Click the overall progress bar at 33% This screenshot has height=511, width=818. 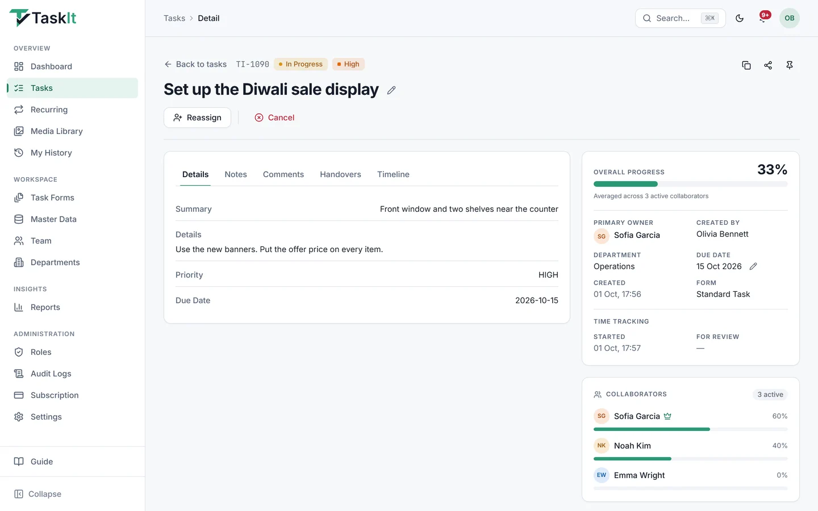pyautogui.click(x=690, y=184)
